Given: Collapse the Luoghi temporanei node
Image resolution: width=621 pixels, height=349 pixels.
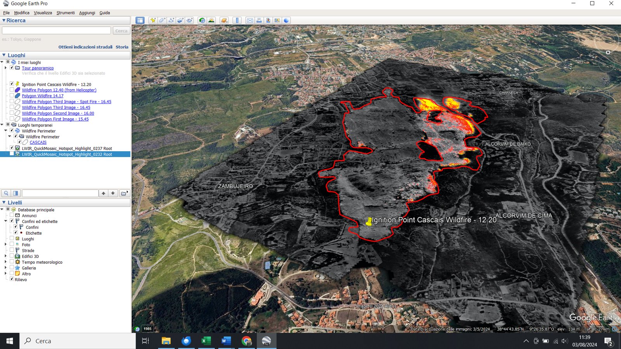Looking at the screenshot, I should 2,125.
